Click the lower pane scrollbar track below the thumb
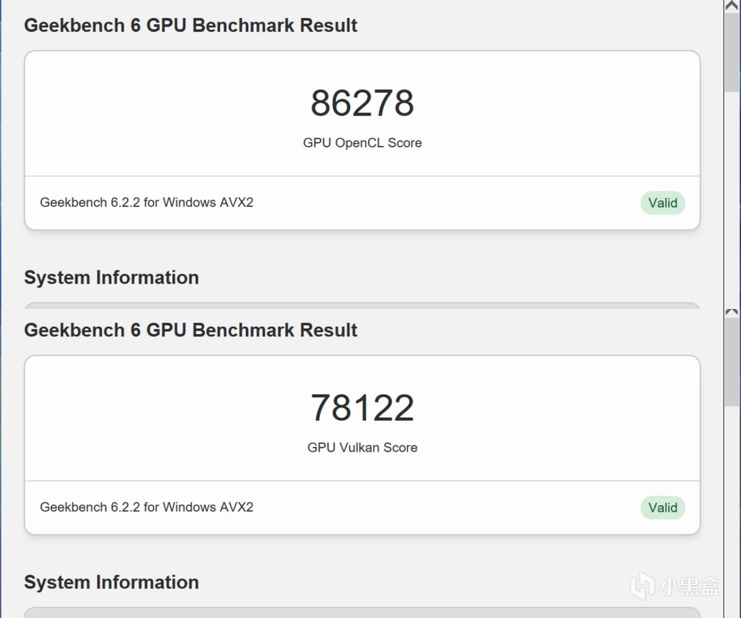 pyautogui.click(x=732, y=494)
